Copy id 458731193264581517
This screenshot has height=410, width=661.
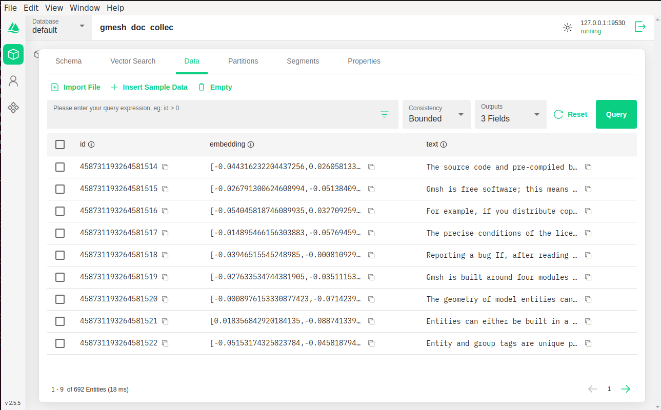pos(165,233)
